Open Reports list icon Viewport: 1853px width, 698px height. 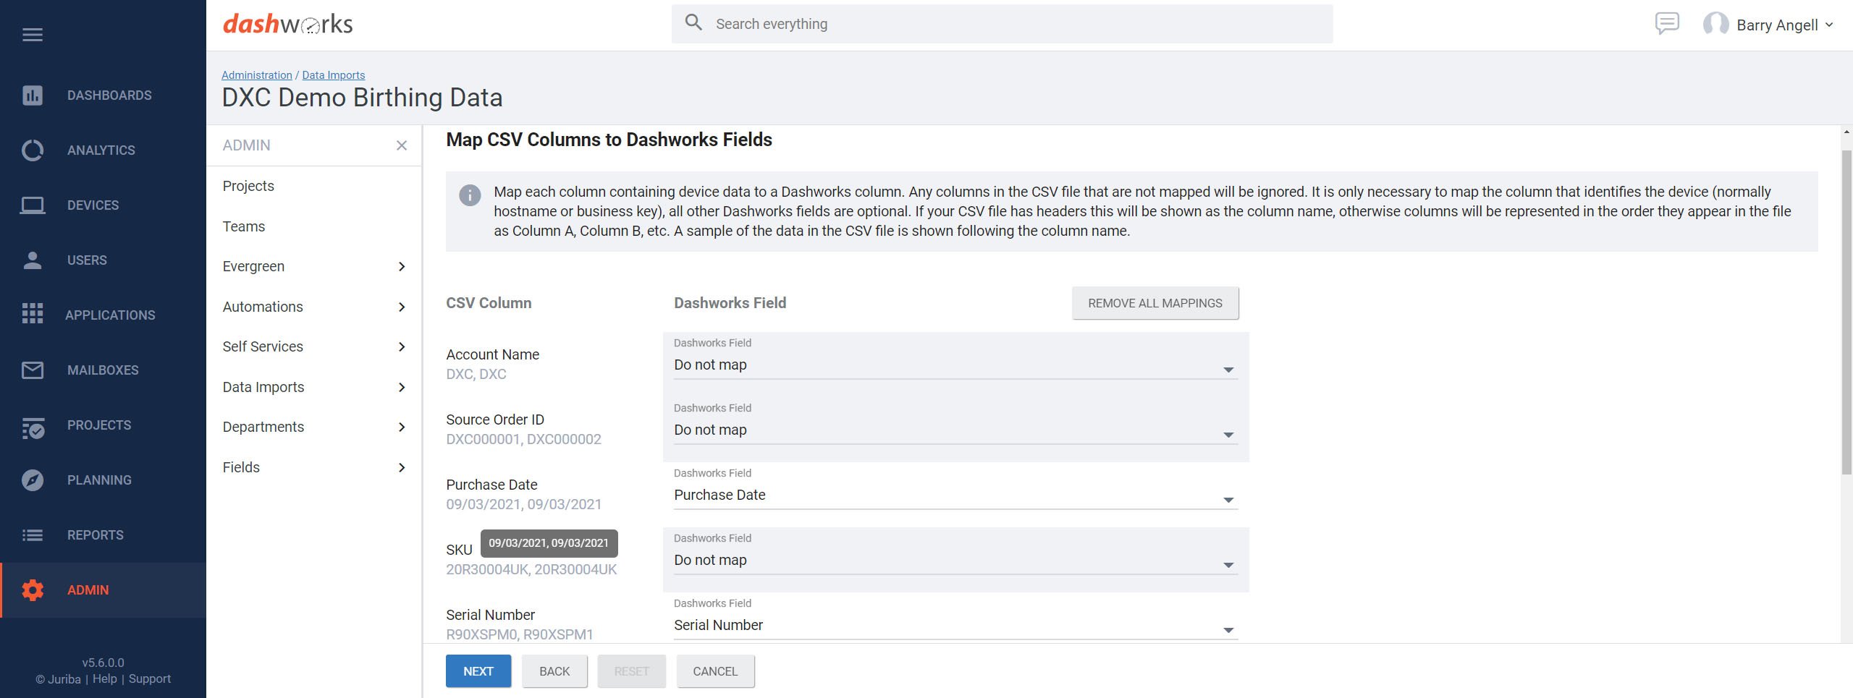coord(33,535)
